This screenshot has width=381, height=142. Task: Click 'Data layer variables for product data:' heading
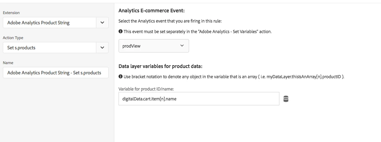coord(161,66)
